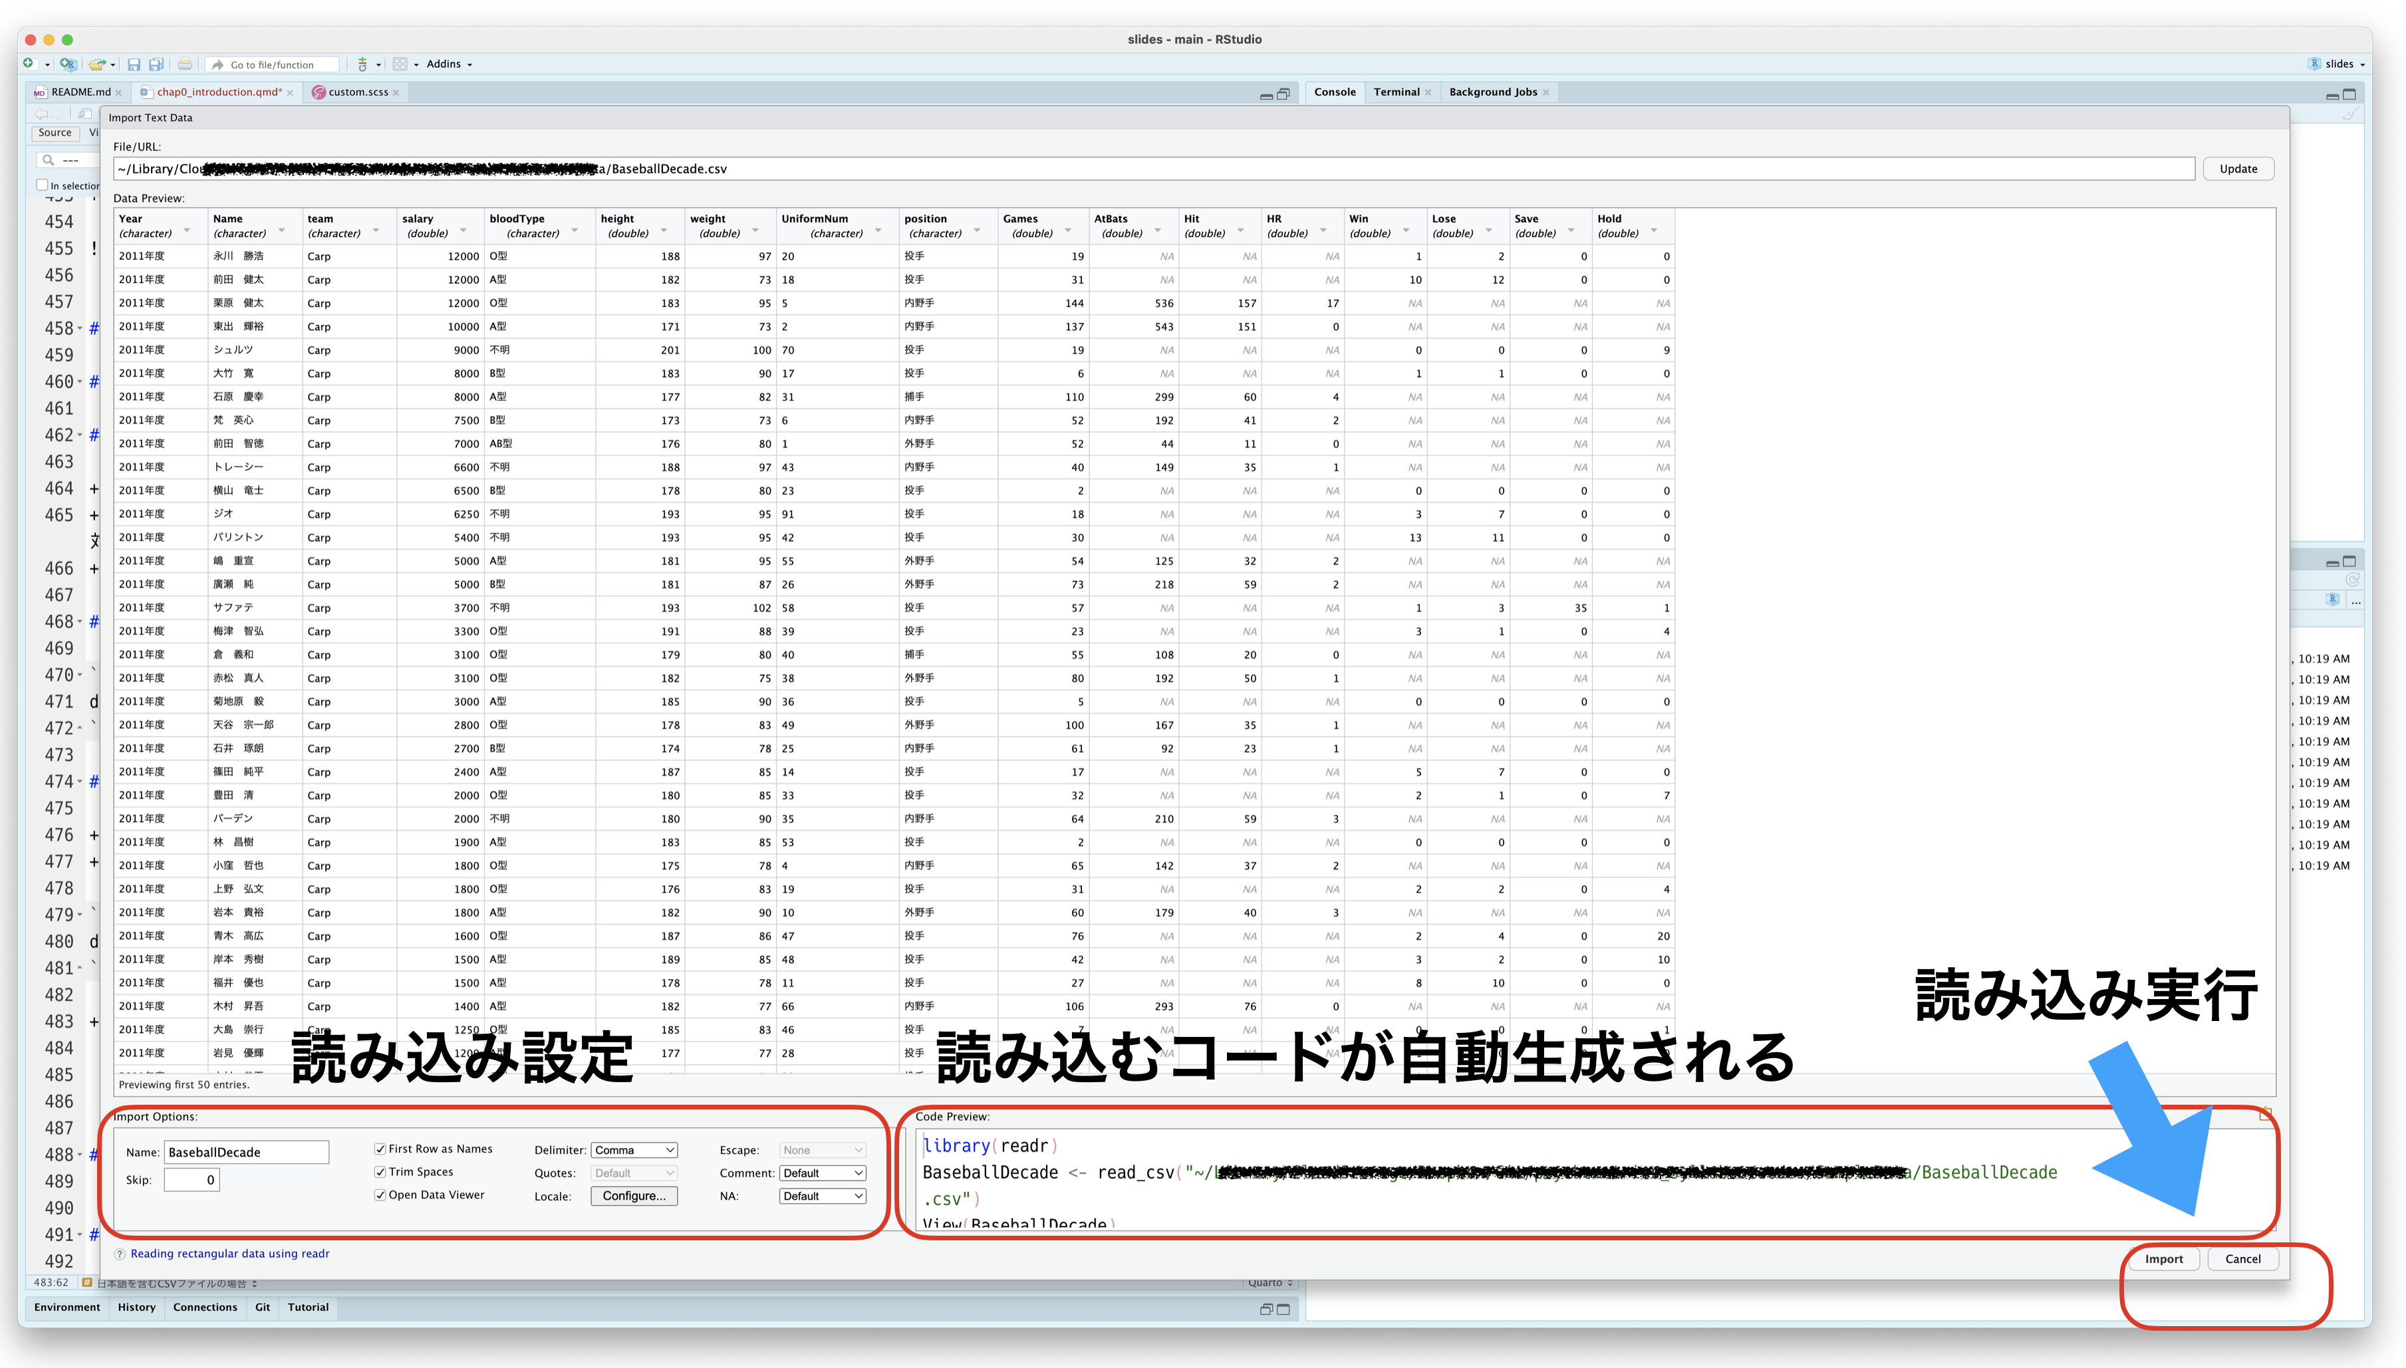
Task: Open the Comment Default dropdown
Action: click(x=823, y=1173)
